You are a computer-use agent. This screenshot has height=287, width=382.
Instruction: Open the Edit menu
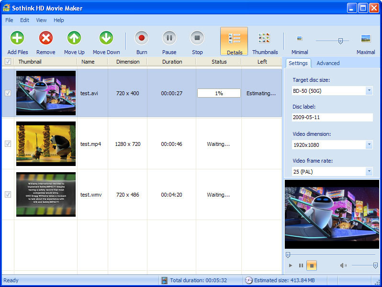point(24,20)
